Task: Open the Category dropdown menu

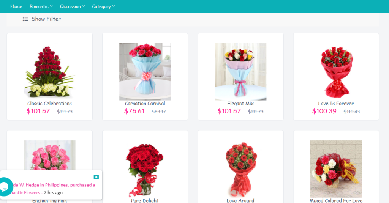Action: tap(103, 6)
